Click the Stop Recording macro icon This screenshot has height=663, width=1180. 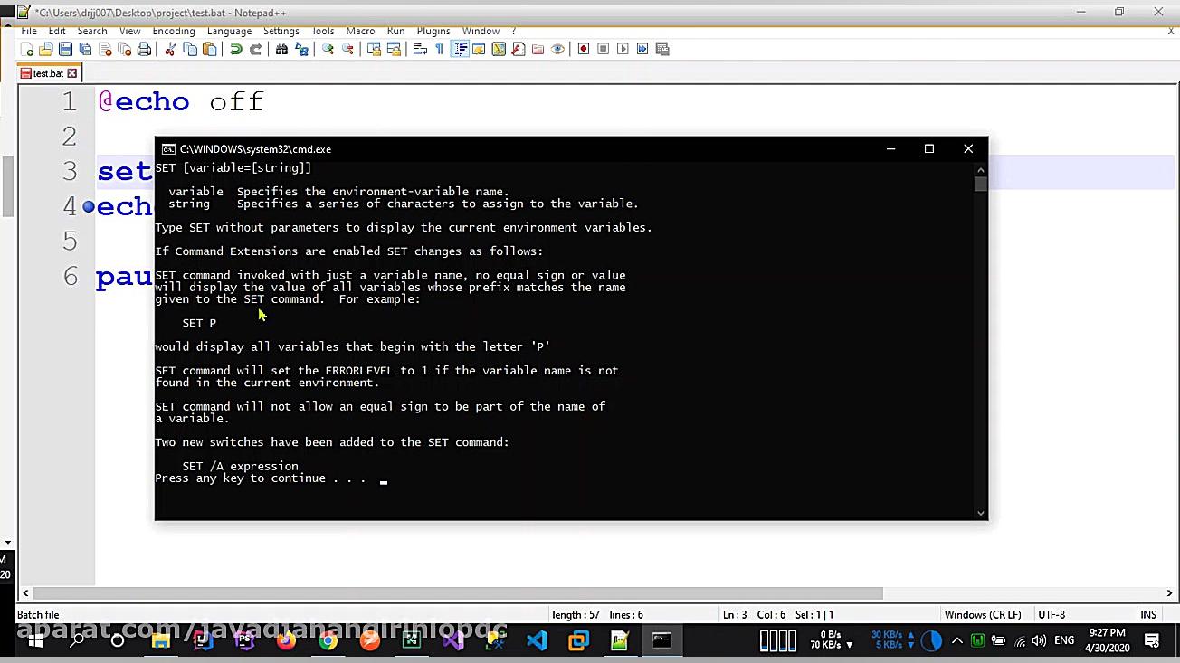coord(604,49)
